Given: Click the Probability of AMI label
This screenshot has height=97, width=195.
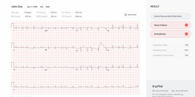Looking at the screenshot, I should point(160,45).
